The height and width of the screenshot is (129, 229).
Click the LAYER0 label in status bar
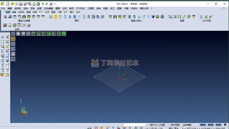187,125
